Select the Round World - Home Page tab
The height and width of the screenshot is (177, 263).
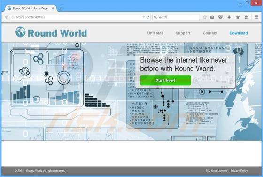tap(31, 8)
